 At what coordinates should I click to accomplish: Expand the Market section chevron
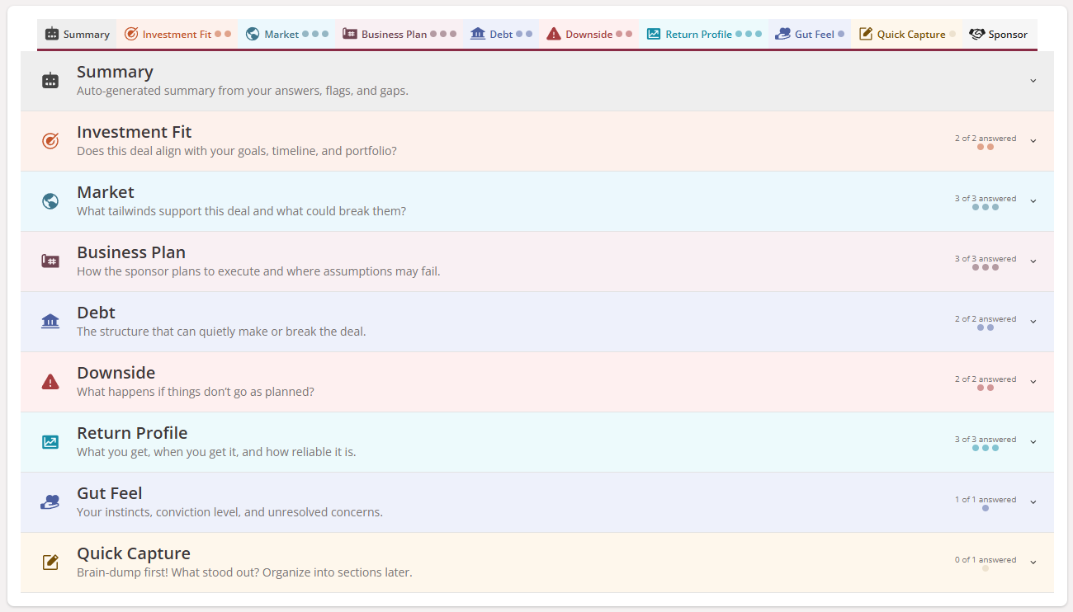pos(1033,201)
